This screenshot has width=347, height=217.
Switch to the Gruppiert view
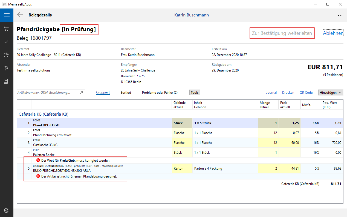tap(103, 93)
